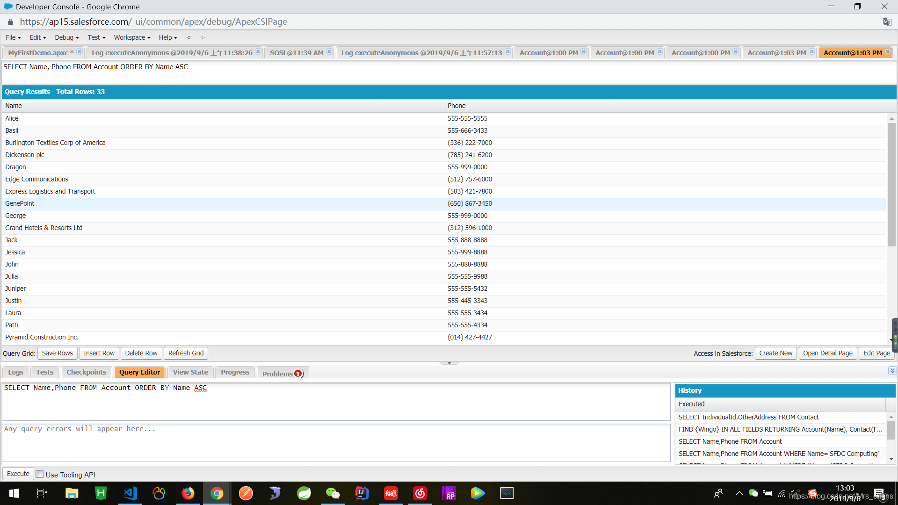Click the Salesforce cloud icon in title bar
This screenshot has height=505, width=898.
tap(7, 7)
